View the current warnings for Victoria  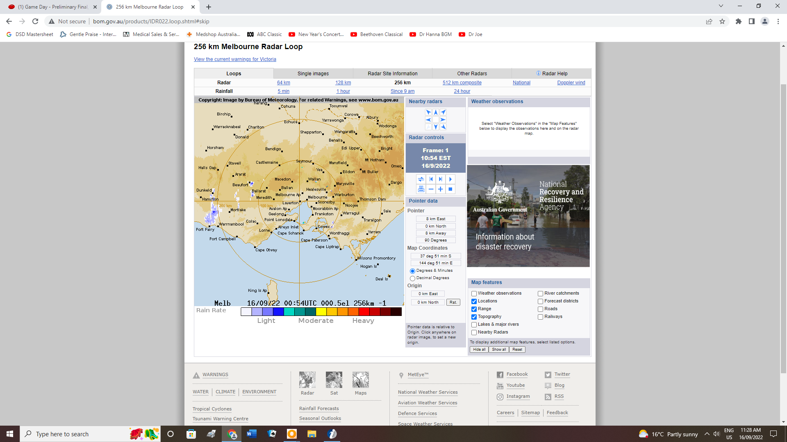[x=235, y=59]
